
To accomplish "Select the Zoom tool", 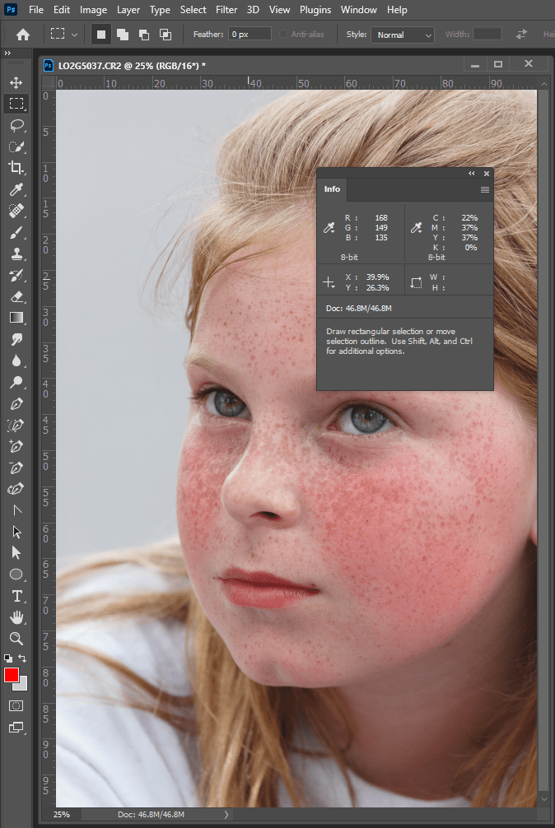I will pyautogui.click(x=16, y=639).
